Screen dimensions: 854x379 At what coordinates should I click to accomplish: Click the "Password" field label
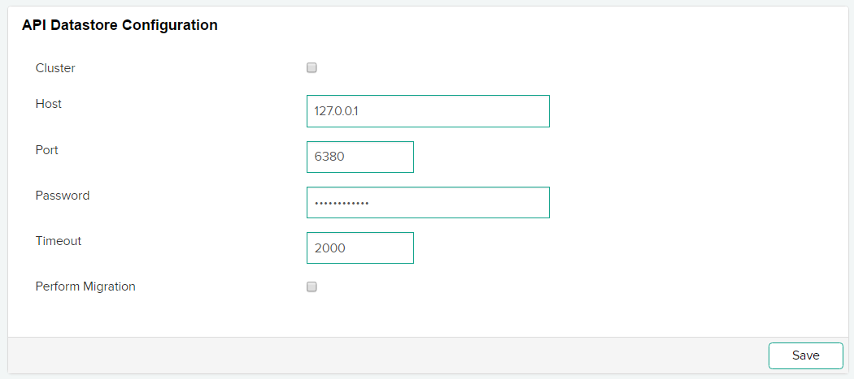(63, 196)
